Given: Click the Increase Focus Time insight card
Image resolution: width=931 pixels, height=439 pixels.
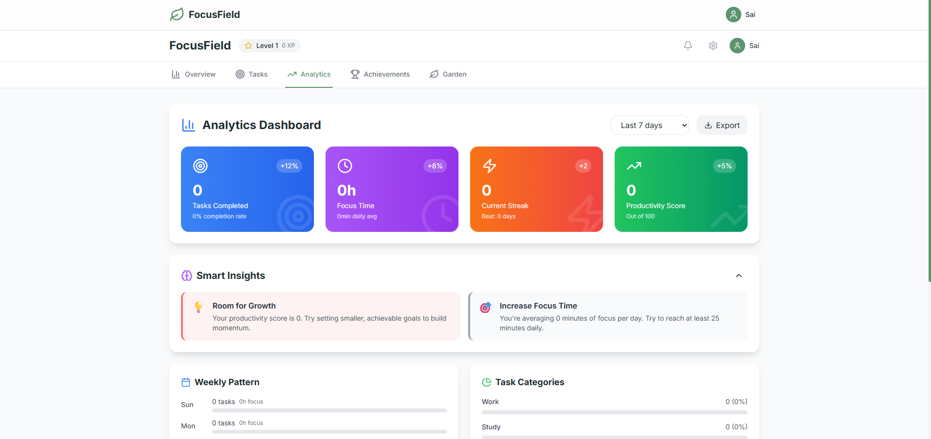Looking at the screenshot, I should click(608, 316).
